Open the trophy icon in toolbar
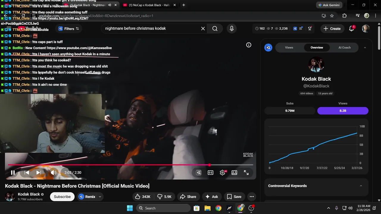Image resolution: width=381 pixels, height=214 pixels. click(x=310, y=29)
